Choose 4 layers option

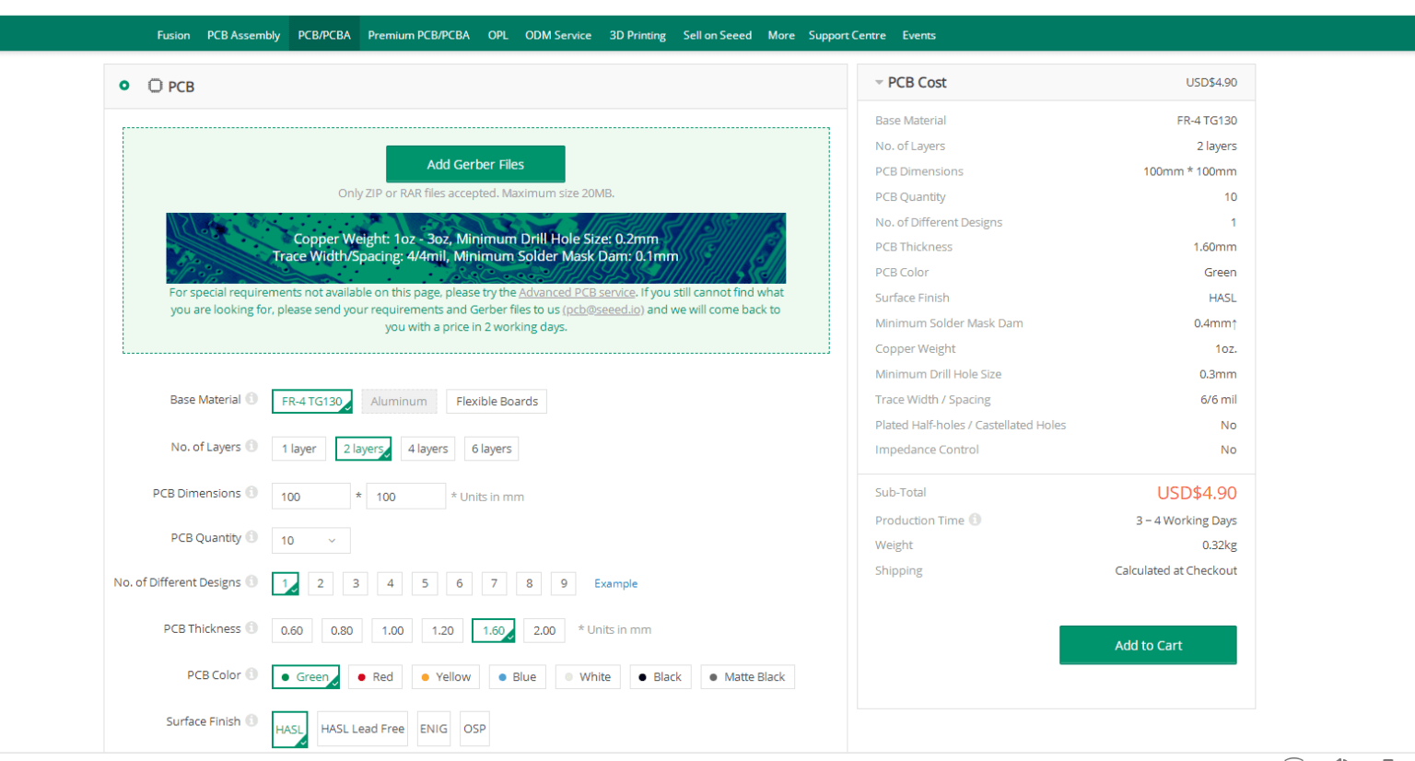coord(427,449)
